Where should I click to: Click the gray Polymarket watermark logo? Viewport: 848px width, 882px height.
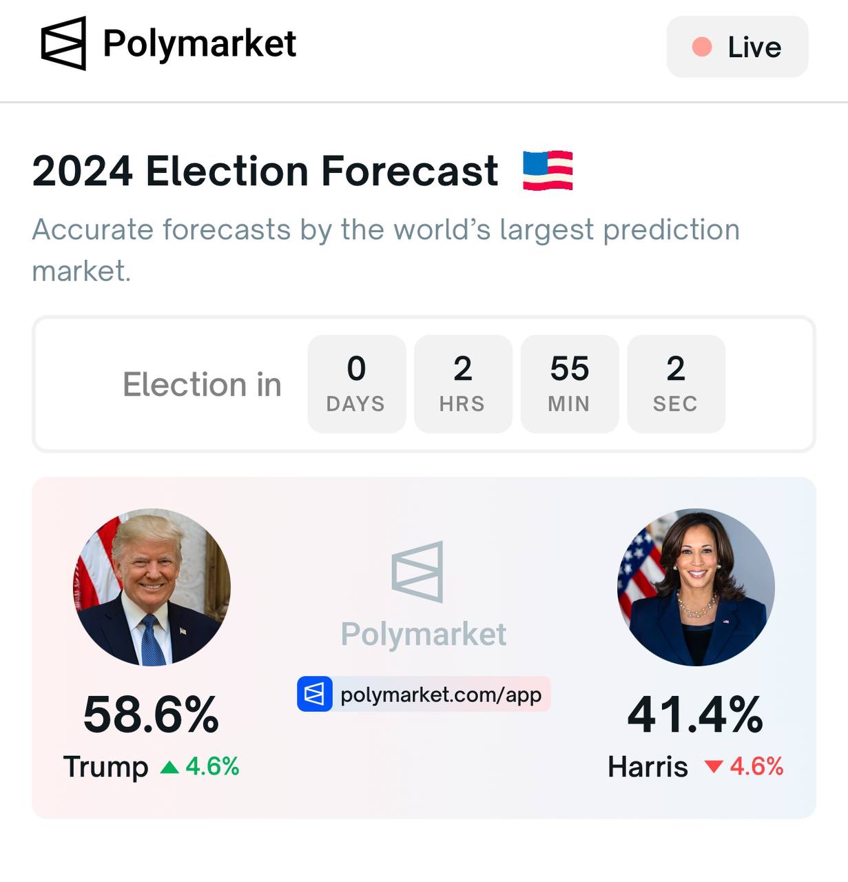click(418, 572)
